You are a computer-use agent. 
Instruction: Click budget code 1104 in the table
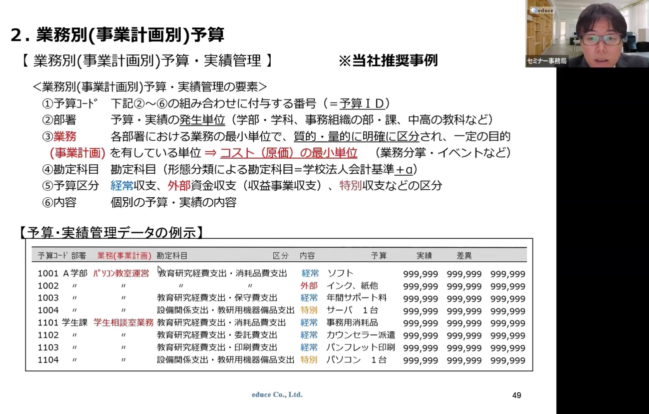pyautogui.click(x=48, y=360)
